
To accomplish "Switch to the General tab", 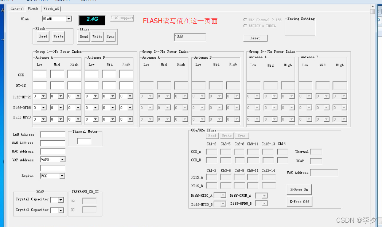I will click(x=17, y=9).
